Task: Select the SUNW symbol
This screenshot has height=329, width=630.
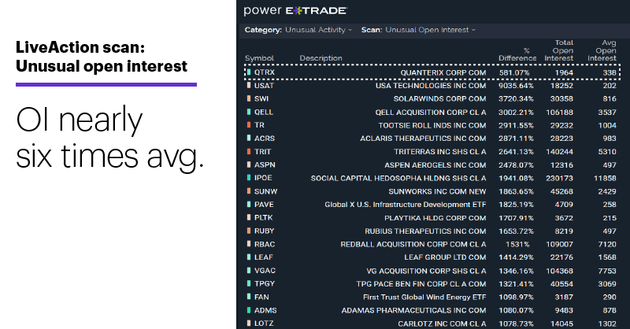Action: tap(265, 191)
